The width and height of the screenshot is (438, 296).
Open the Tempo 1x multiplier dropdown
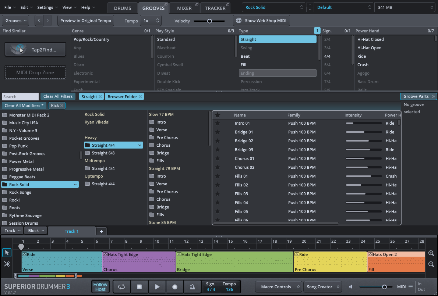(151, 21)
